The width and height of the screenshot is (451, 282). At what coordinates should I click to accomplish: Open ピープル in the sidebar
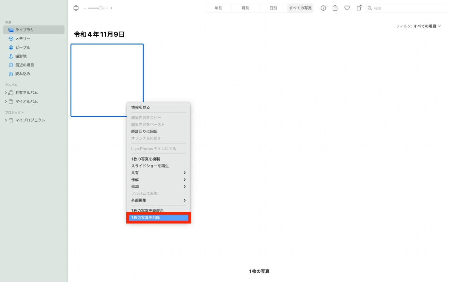pyautogui.click(x=23, y=47)
